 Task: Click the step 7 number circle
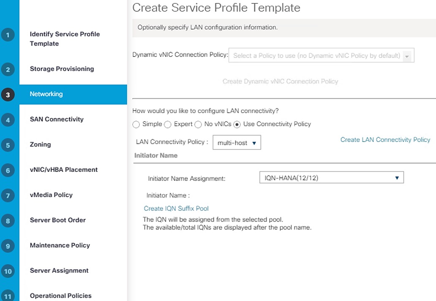click(x=8, y=195)
